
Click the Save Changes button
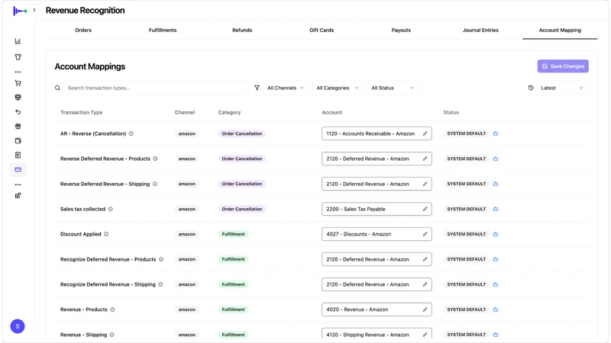coord(563,66)
